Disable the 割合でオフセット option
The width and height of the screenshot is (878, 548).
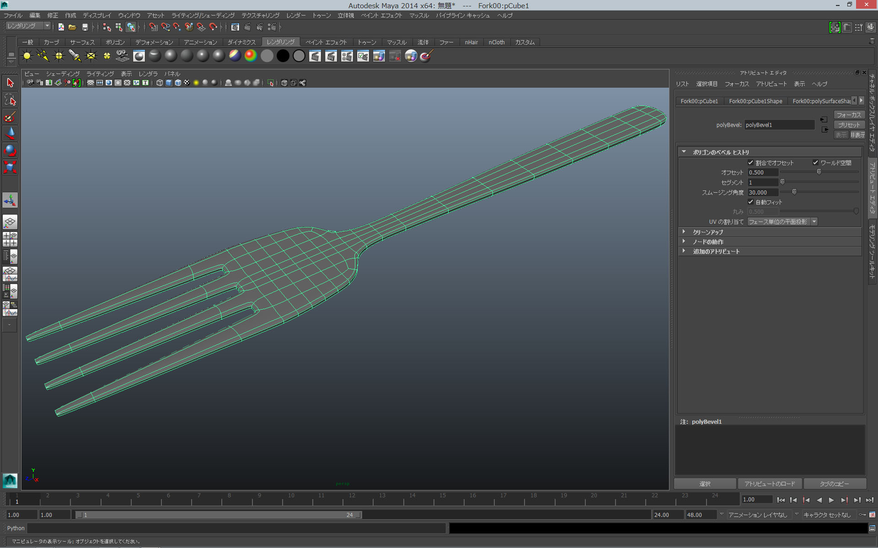(x=750, y=162)
